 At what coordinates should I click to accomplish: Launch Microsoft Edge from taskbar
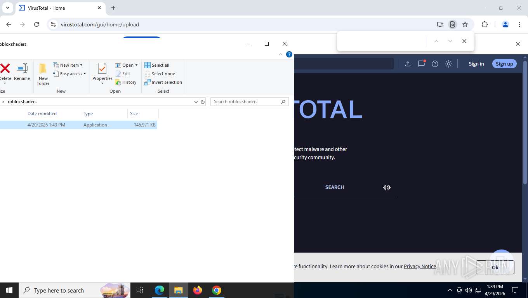click(x=160, y=290)
